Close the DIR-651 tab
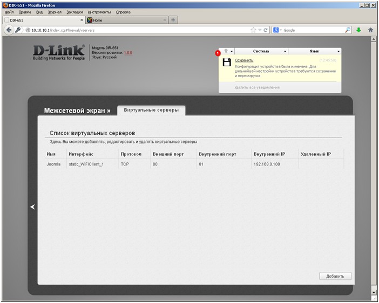The image size is (379, 303). (82, 20)
